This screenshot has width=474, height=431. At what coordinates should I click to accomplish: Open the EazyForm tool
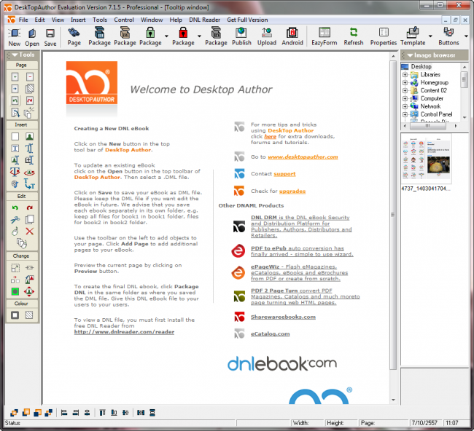pyautogui.click(x=324, y=36)
